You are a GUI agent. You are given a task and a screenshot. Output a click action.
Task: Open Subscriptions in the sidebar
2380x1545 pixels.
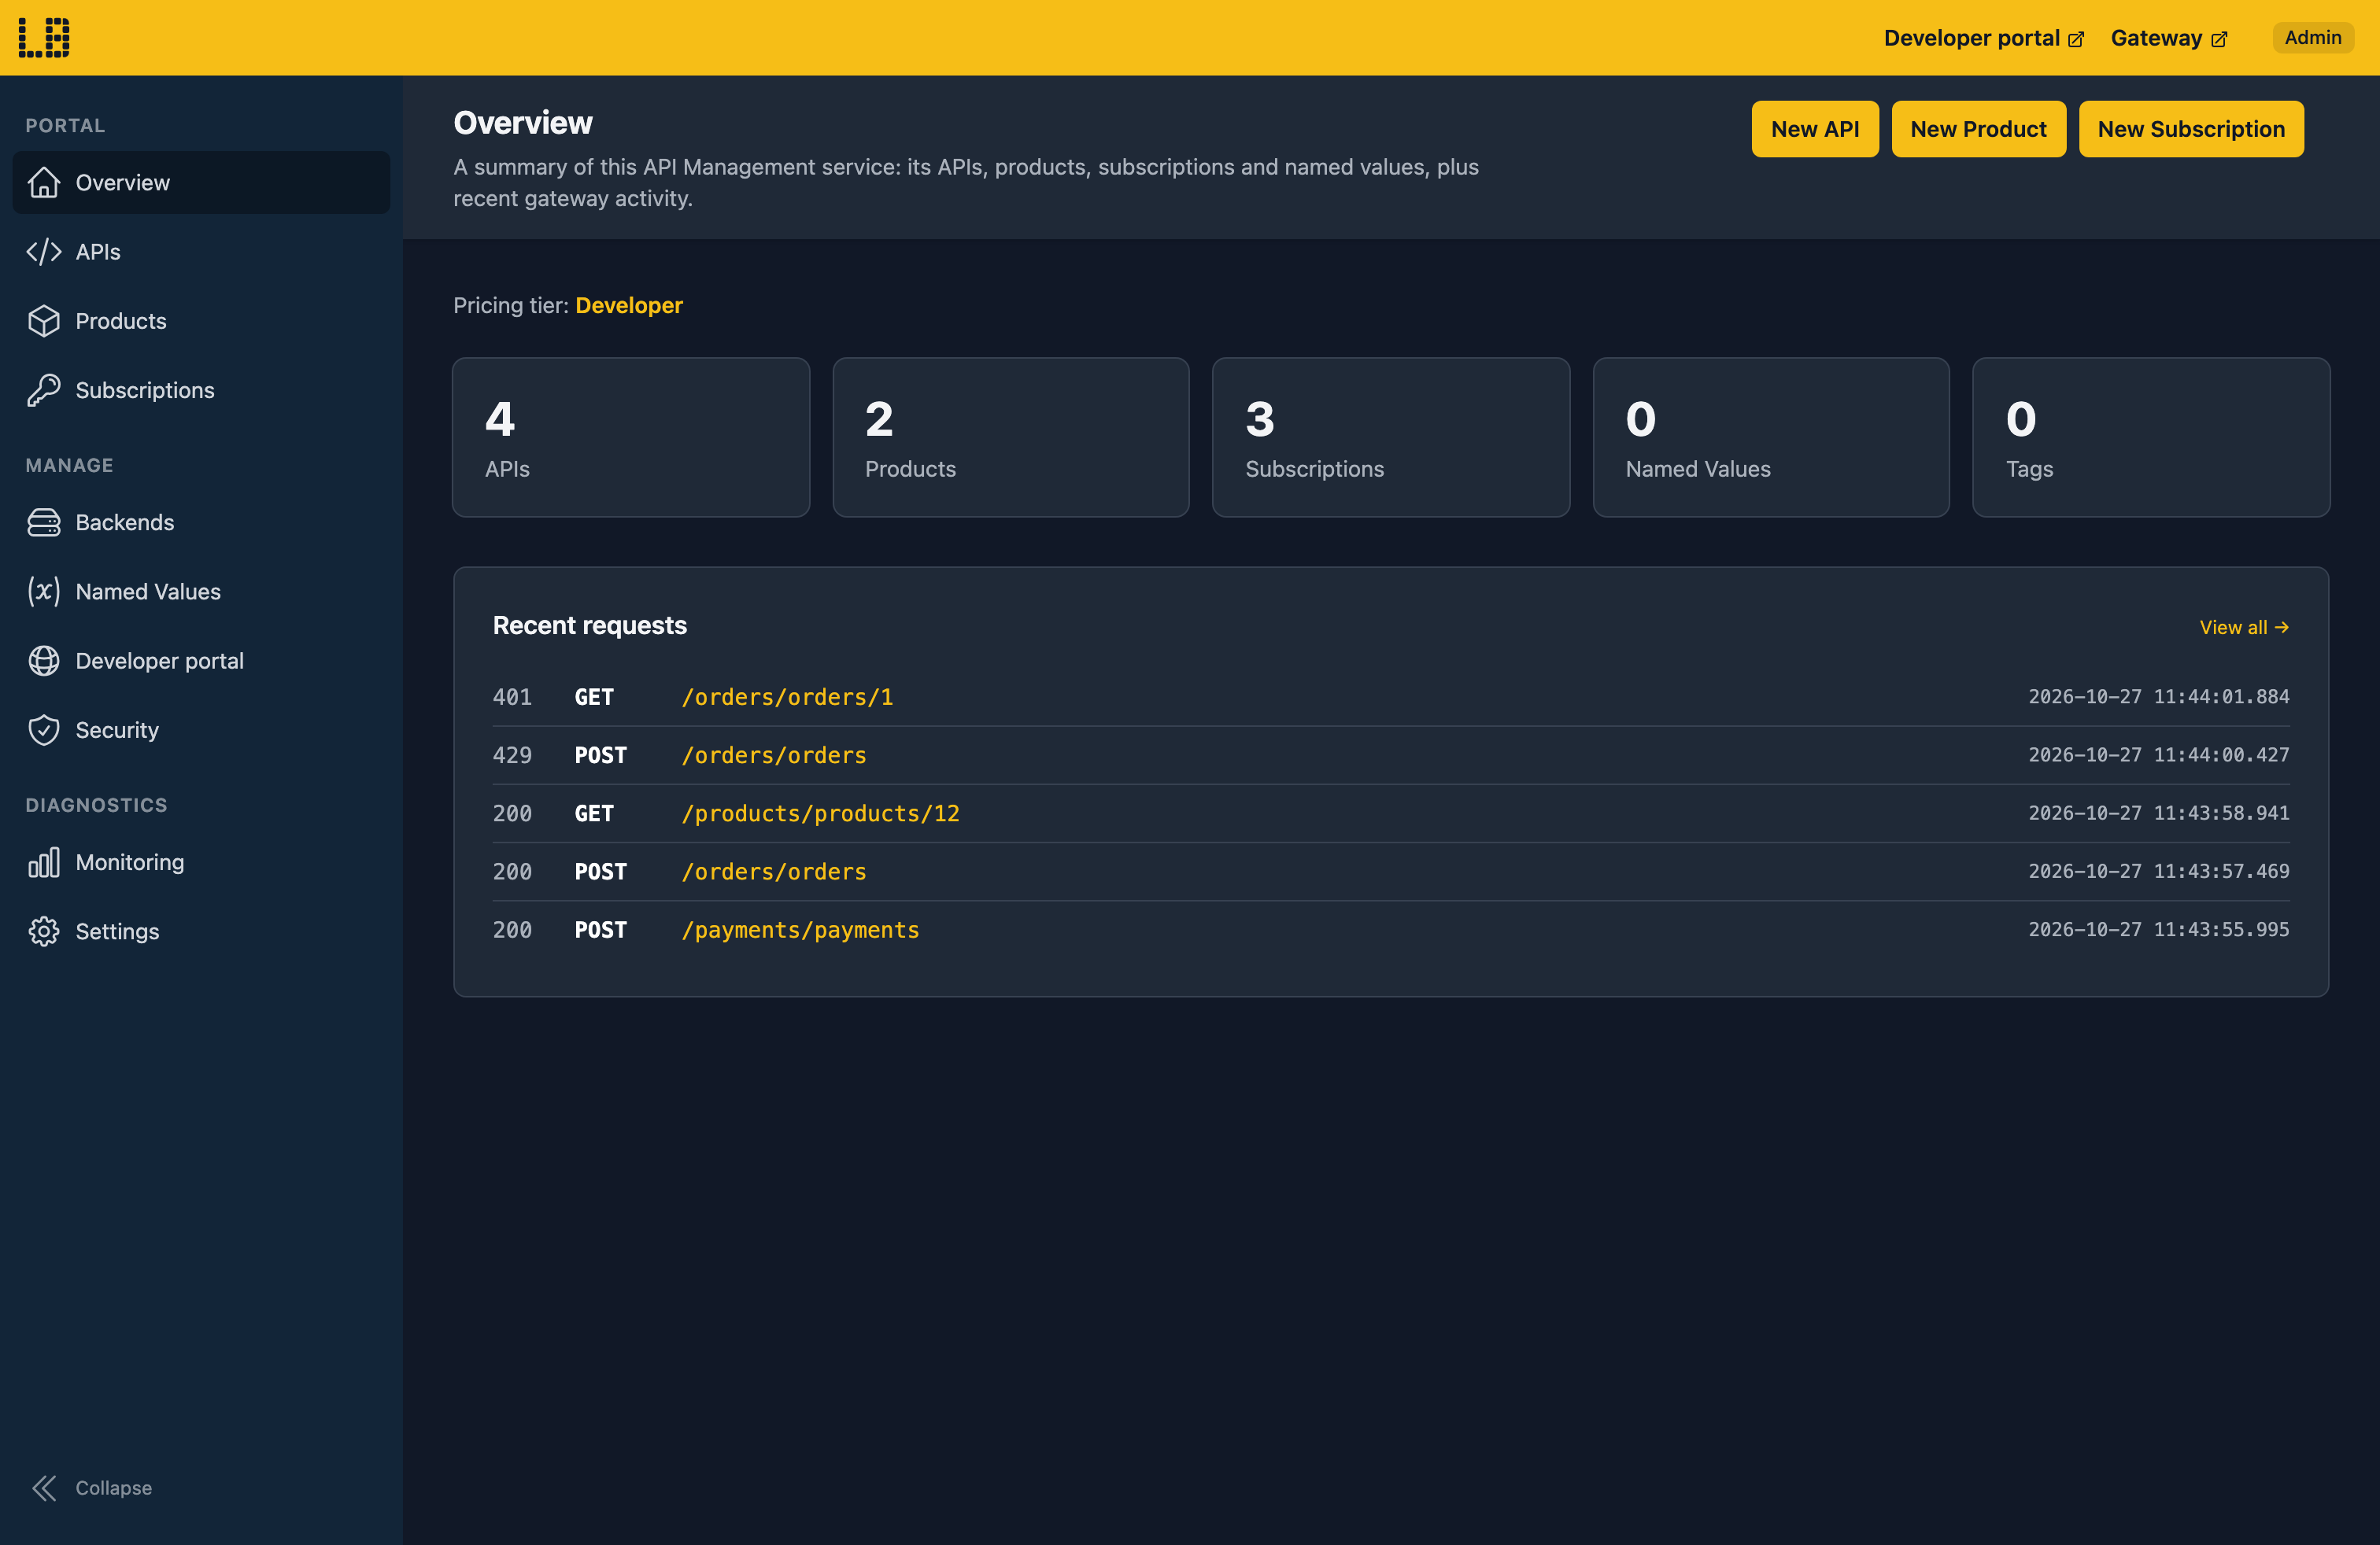point(201,389)
